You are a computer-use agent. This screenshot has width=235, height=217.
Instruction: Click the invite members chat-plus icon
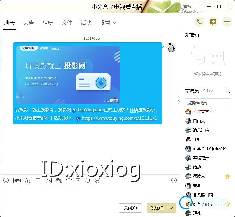tap(213, 22)
